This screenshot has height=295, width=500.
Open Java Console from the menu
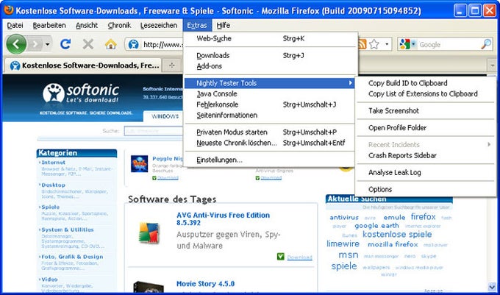(x=271, y=93)
